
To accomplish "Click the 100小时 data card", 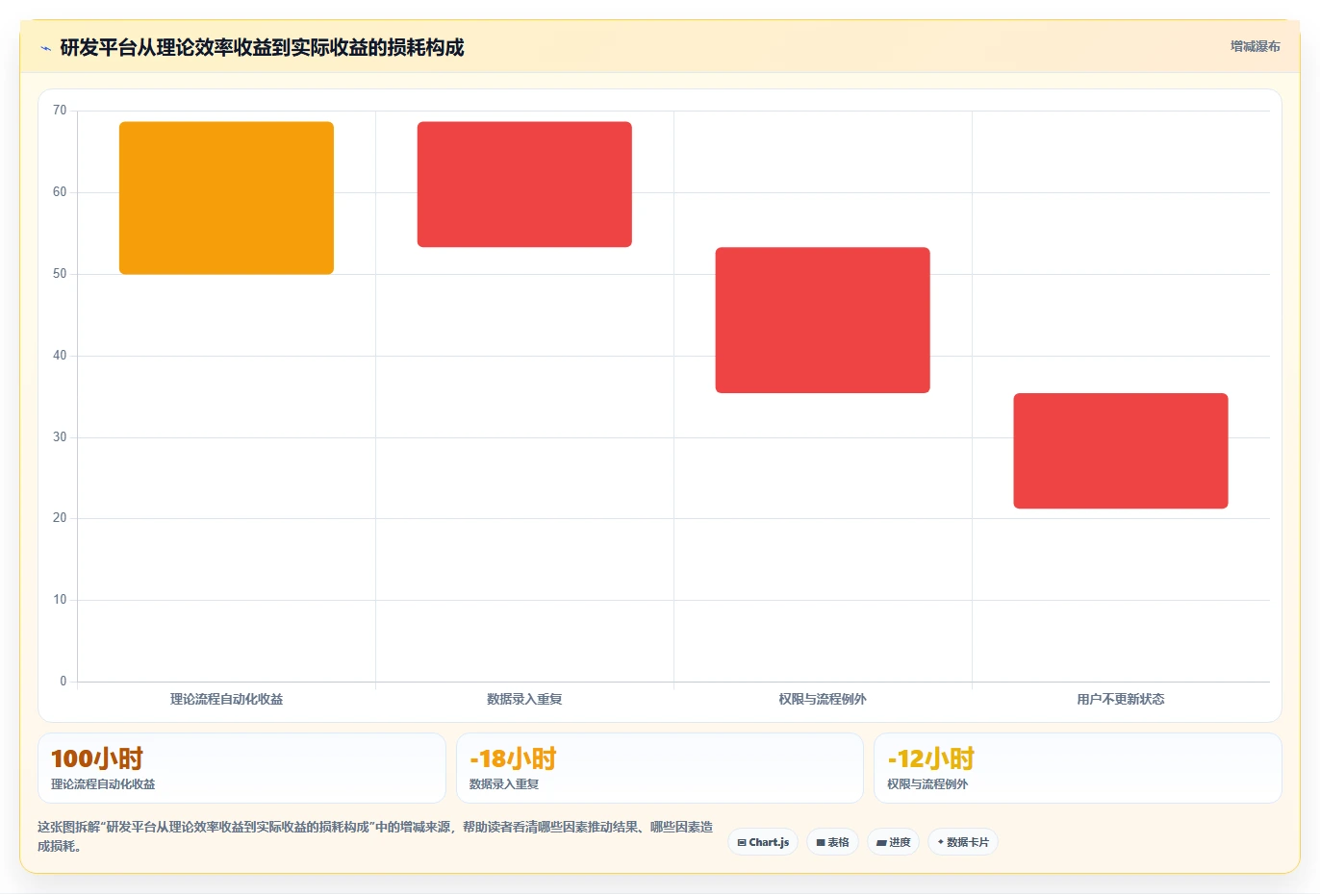I will [x=241, y=768].
